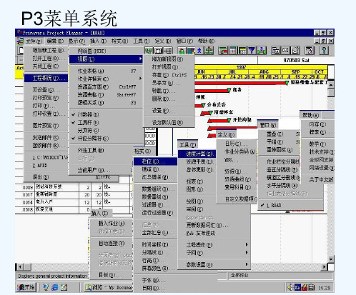Expand the 视图 submenu arrow
The image size is (356, 295).
click(140, 59)
